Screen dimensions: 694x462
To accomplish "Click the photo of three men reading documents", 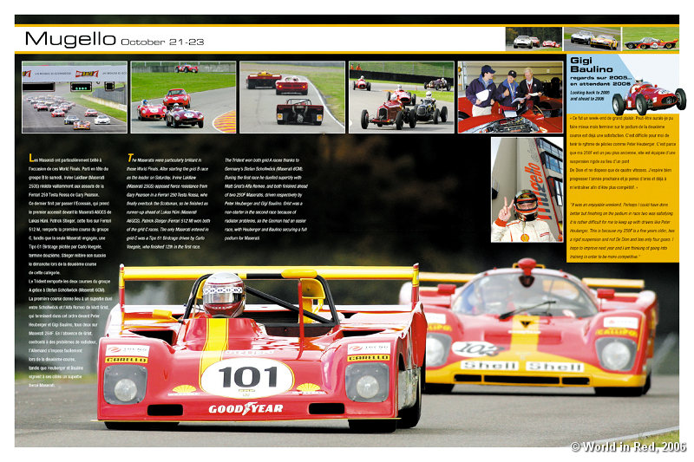I will coord(510,97).
